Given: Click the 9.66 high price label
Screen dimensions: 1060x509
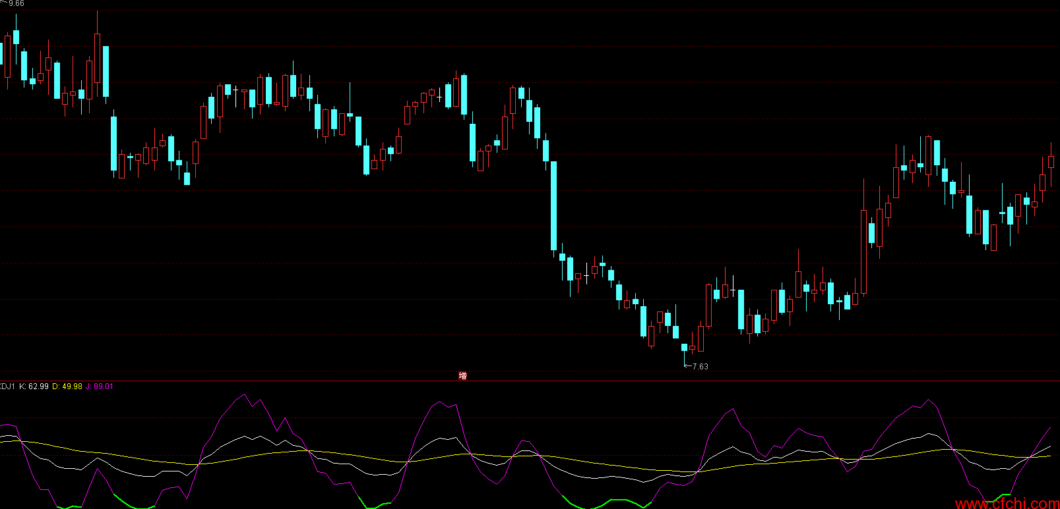Looking at the screenshot, I should click(16, 4).
